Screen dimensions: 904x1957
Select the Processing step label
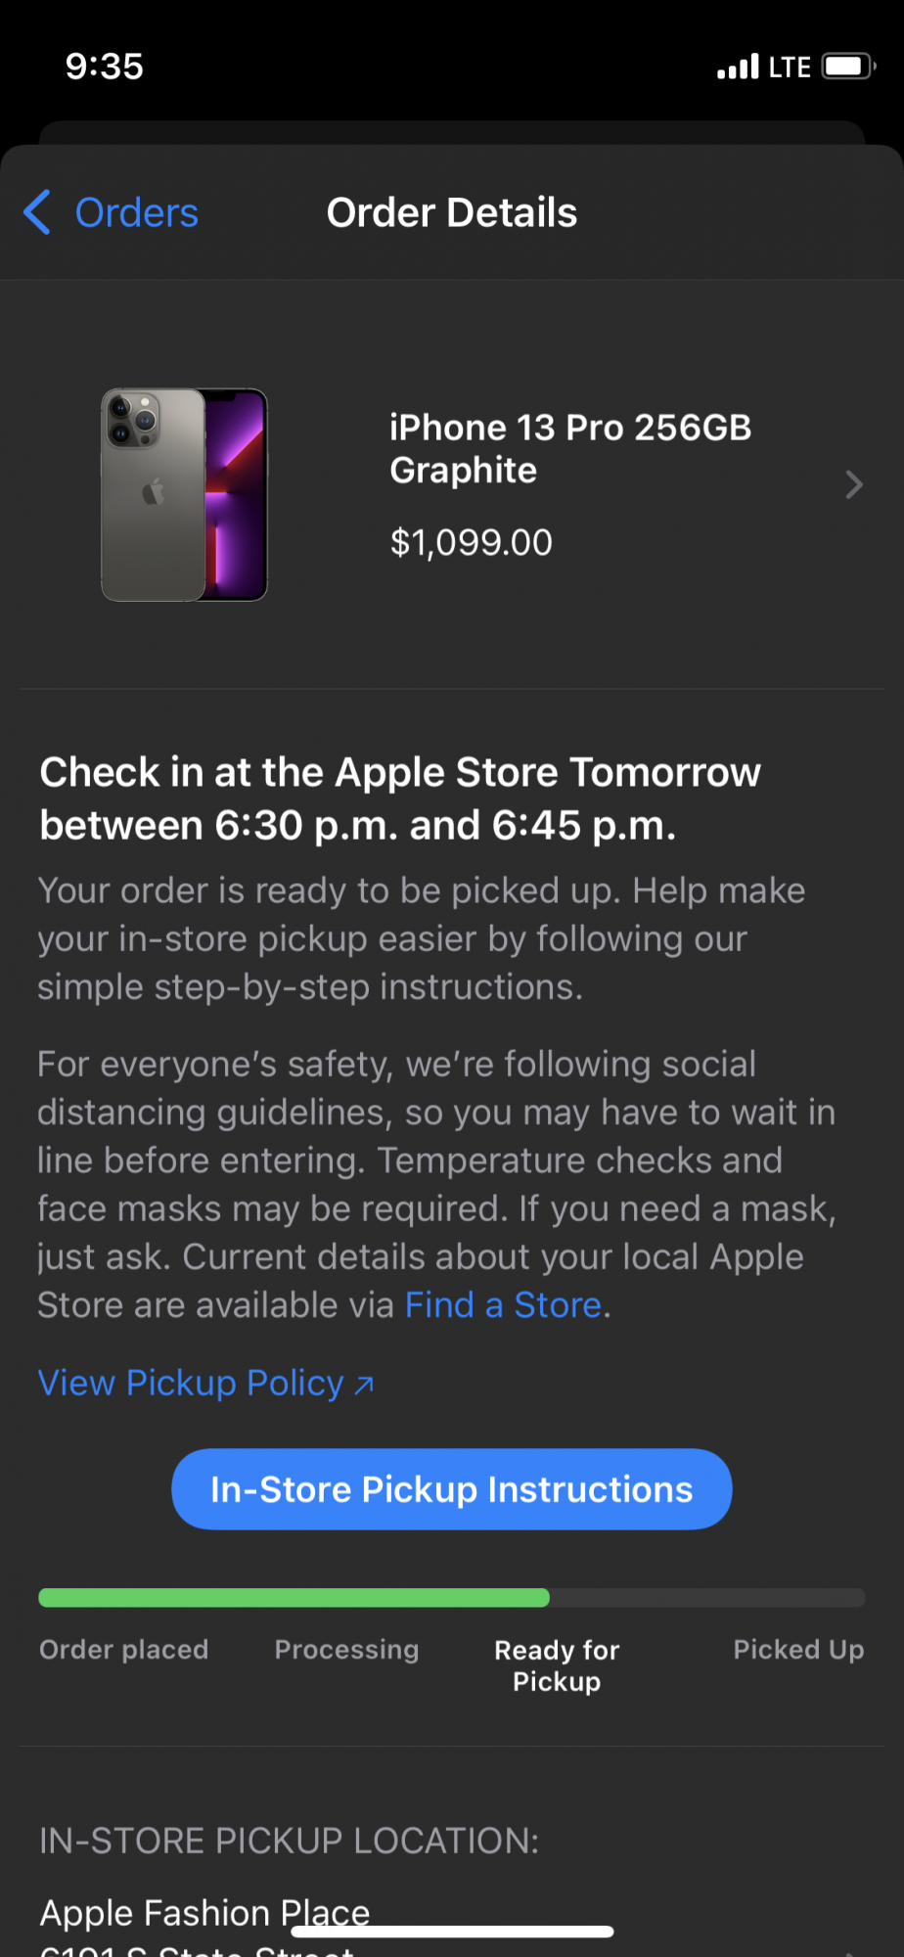346,1650
